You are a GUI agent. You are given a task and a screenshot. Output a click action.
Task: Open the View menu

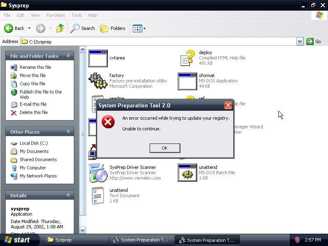click(35, 15)
